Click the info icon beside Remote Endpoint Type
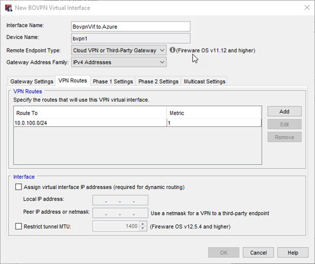Screen dimensions: 315x264 coord(172,50)
